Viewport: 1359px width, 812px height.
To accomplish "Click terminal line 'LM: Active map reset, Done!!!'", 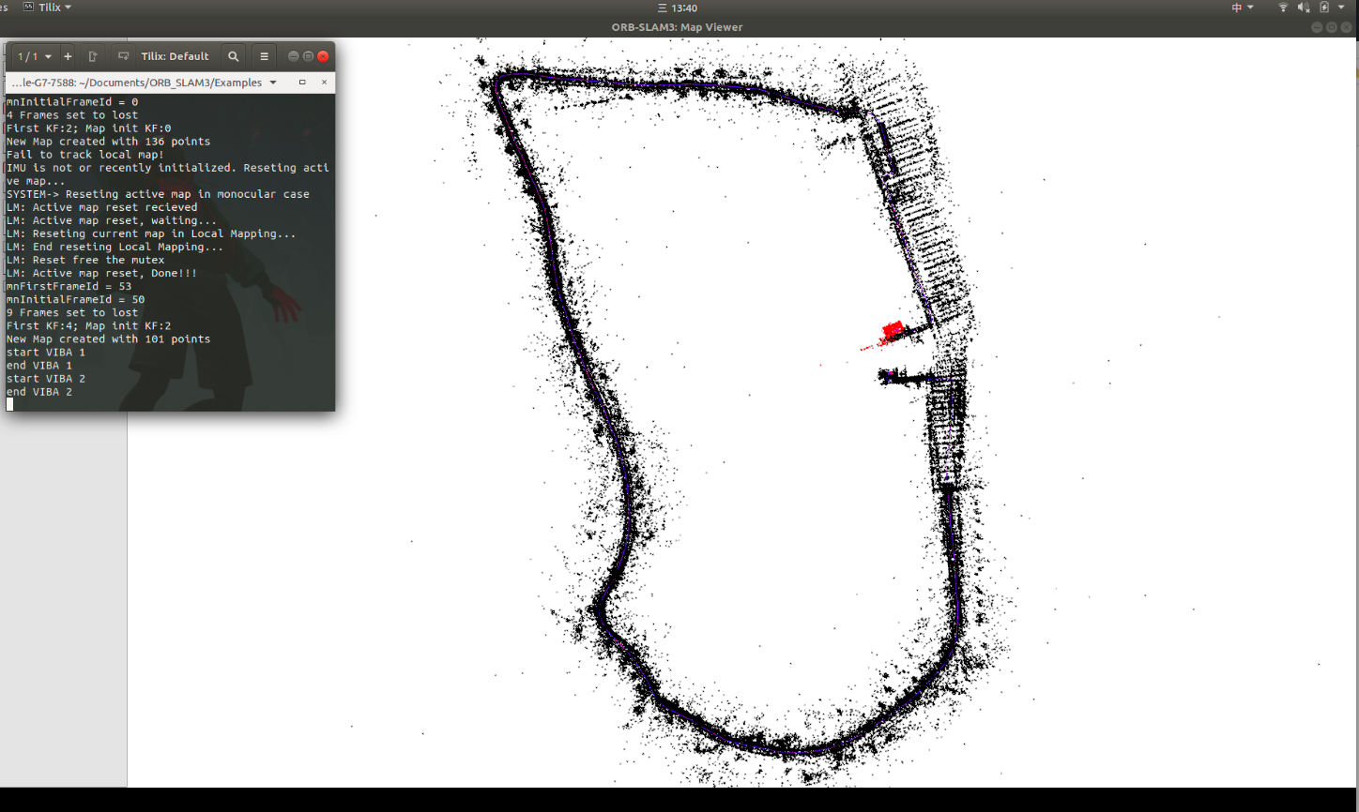I will coord(101,273).
